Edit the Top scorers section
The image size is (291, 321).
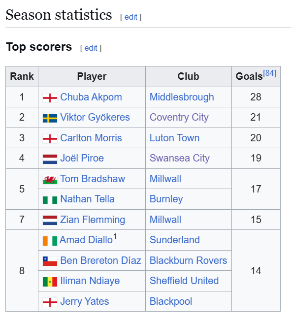coord(91,48)
